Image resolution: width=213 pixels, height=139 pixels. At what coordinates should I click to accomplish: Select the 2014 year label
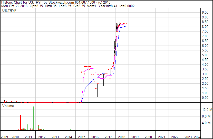68,137
